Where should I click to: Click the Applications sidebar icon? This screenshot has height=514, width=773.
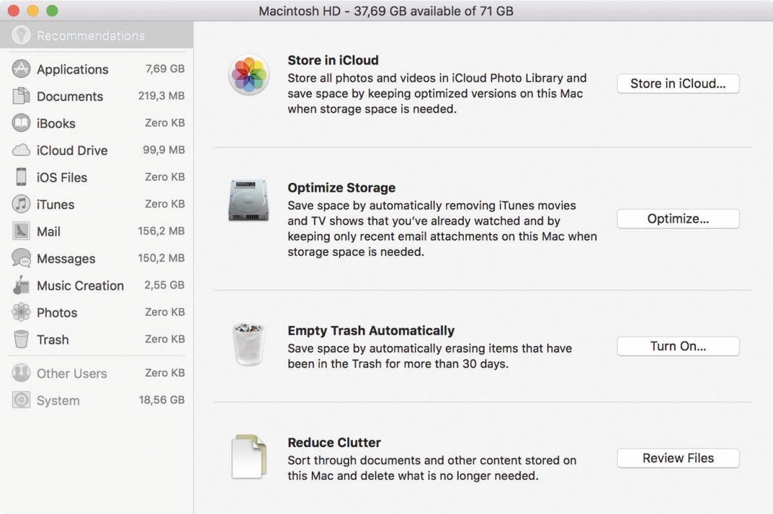coord(22,69)
